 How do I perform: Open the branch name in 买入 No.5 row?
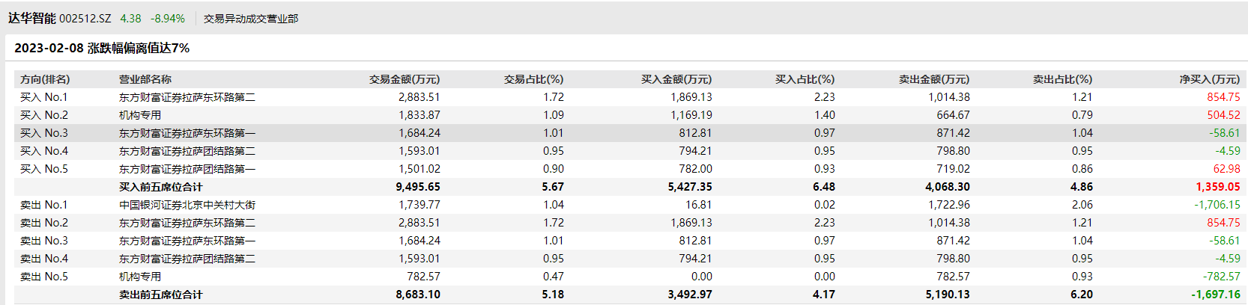tap(187, 169)
